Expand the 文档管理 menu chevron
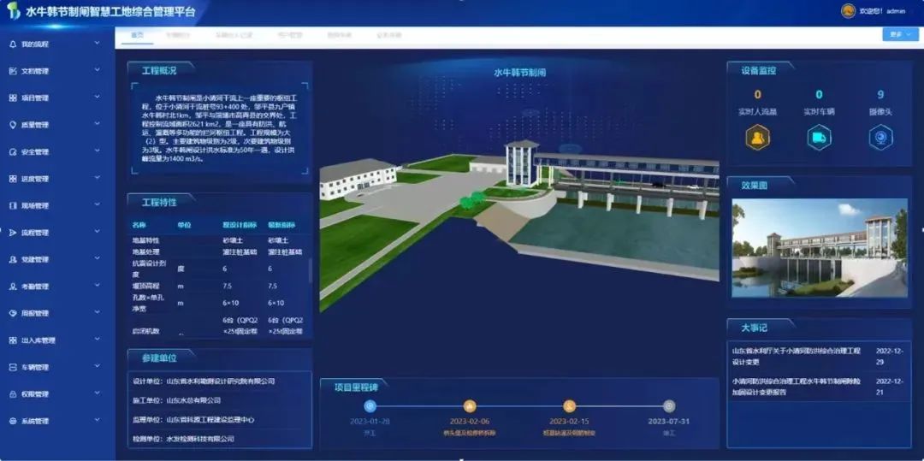This screenshot has height=461, width=924. (x=98, y=71)
